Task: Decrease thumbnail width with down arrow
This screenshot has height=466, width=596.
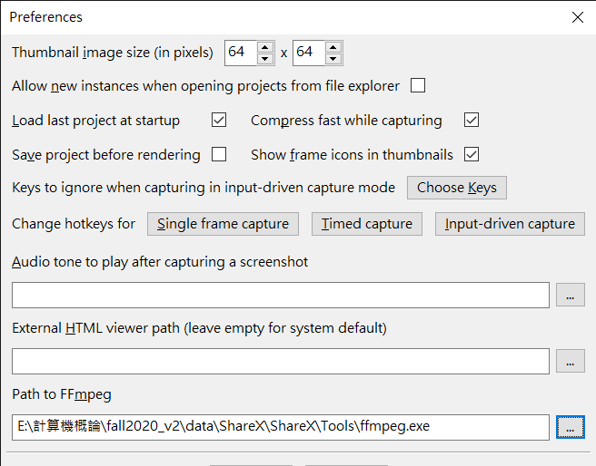Action: [x=265, y=59]
